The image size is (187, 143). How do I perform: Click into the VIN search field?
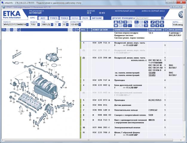[15, 25]
